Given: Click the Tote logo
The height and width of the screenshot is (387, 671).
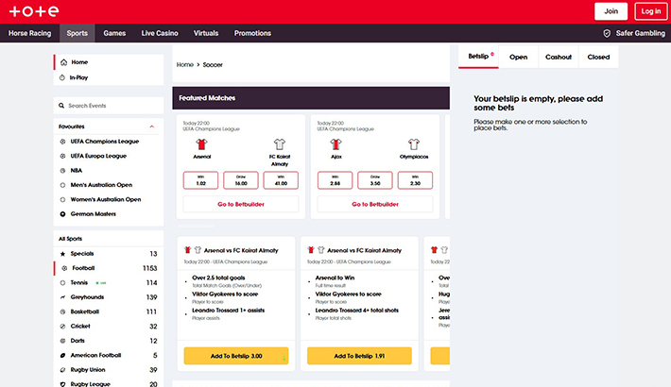Looking at the screenshot, I should [x=34, y=11].
